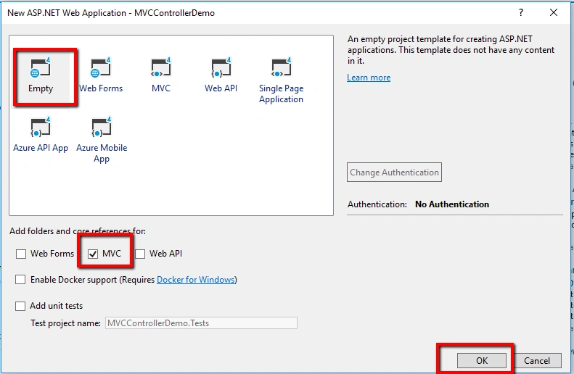Click the Change Authentication button
The width and height of the screenshot is (574, 374).
394,173
